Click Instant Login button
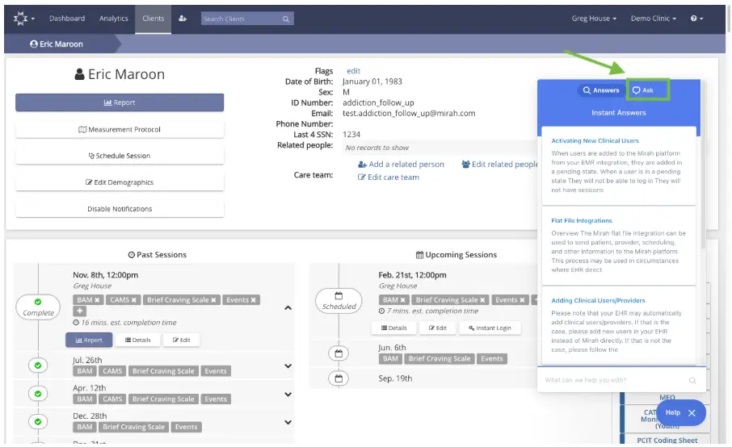 [490, 328]
